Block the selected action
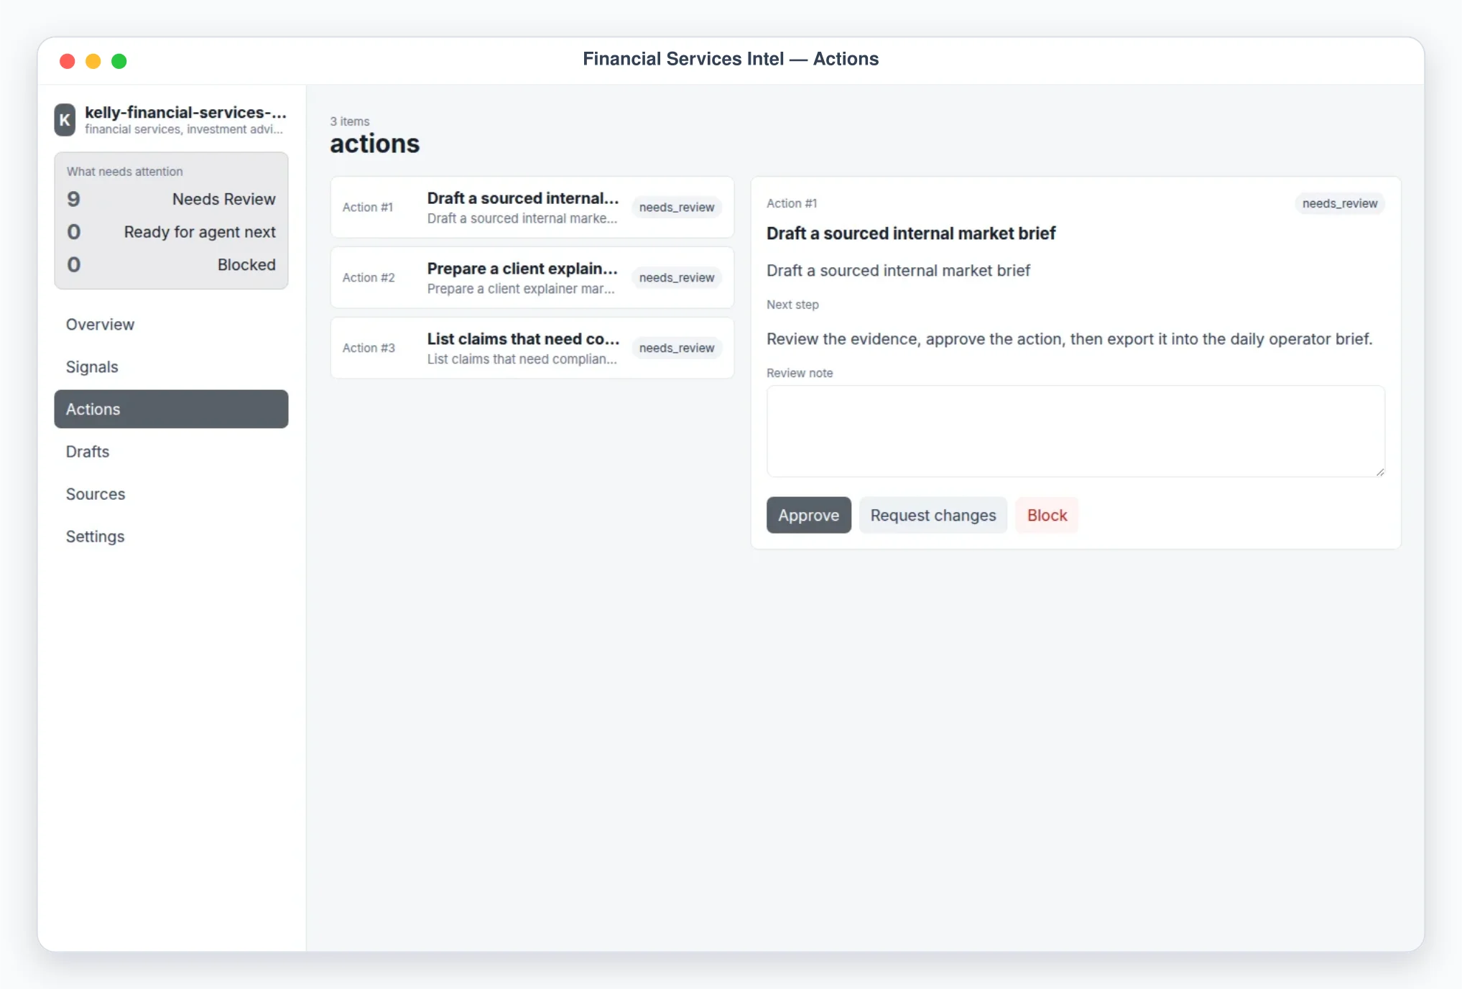The height and width of the screenshot is (989, 1462). 1047,515
